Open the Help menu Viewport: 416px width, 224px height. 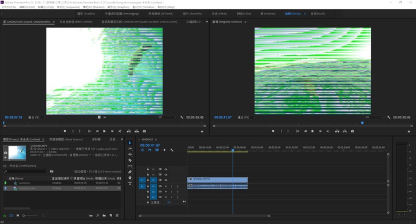click(166, 7)
